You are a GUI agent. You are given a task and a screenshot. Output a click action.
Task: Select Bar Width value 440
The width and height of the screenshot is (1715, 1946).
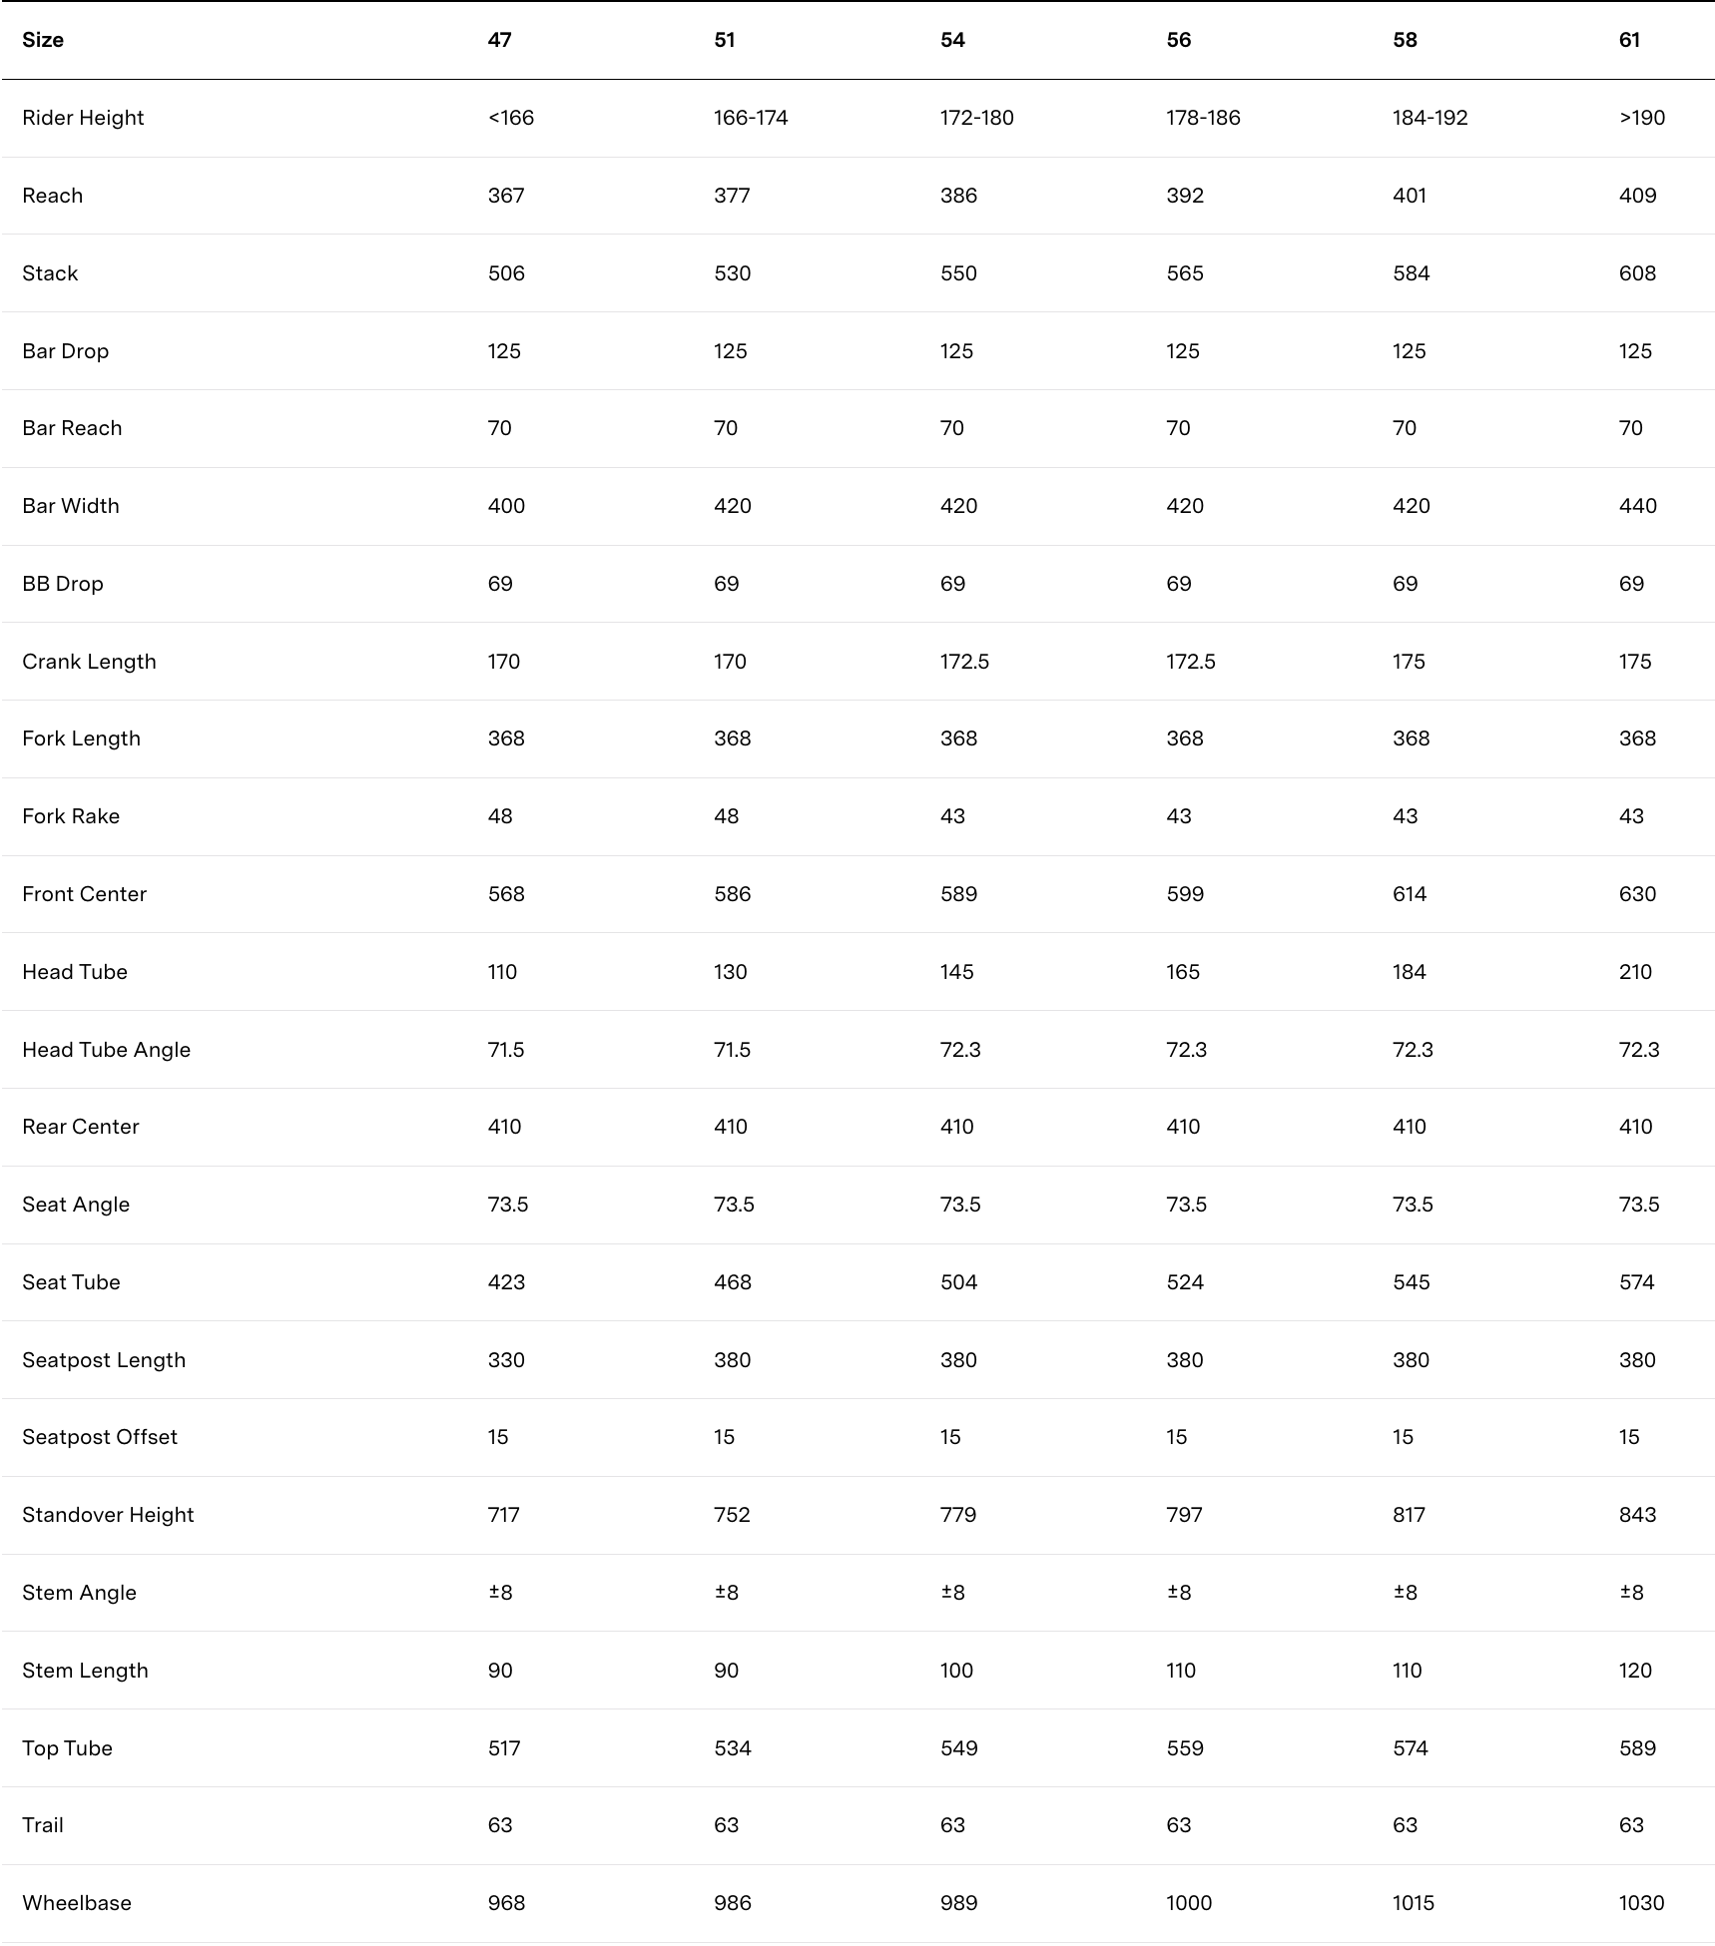[1637, 506]
